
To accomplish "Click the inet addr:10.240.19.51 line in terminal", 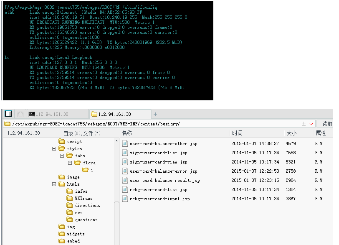I will click(x=108, y=17).
